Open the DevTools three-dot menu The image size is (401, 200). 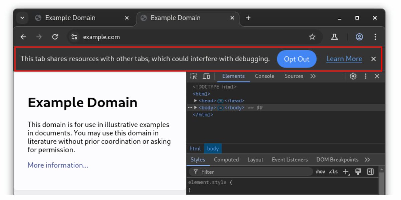pyautogui.click(x=365, y=76)
